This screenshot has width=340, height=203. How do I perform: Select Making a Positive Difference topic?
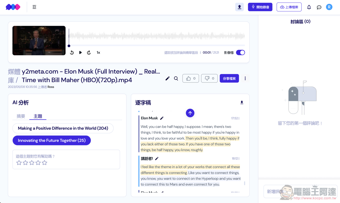click(x=63, y=128)
